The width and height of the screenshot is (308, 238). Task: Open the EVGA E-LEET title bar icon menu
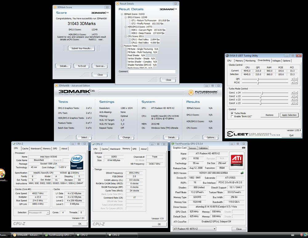(x=227, y=56)
